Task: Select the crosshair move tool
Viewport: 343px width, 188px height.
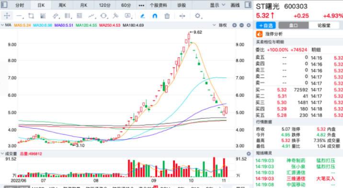Action: coord(7,16)
